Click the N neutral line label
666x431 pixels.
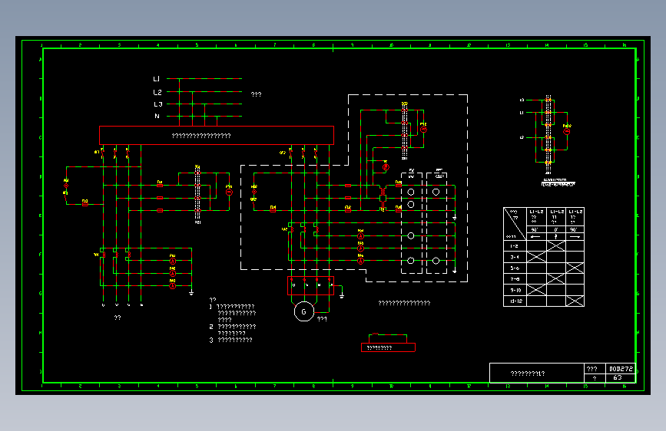click(x=157, y=117)
